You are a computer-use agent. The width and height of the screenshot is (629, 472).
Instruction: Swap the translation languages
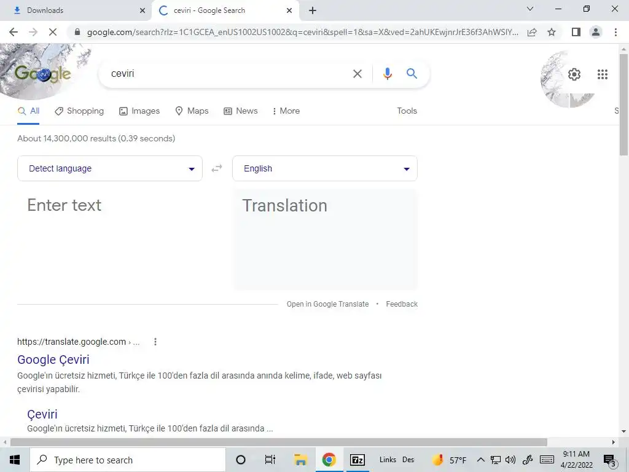click(x=217, y=168)
